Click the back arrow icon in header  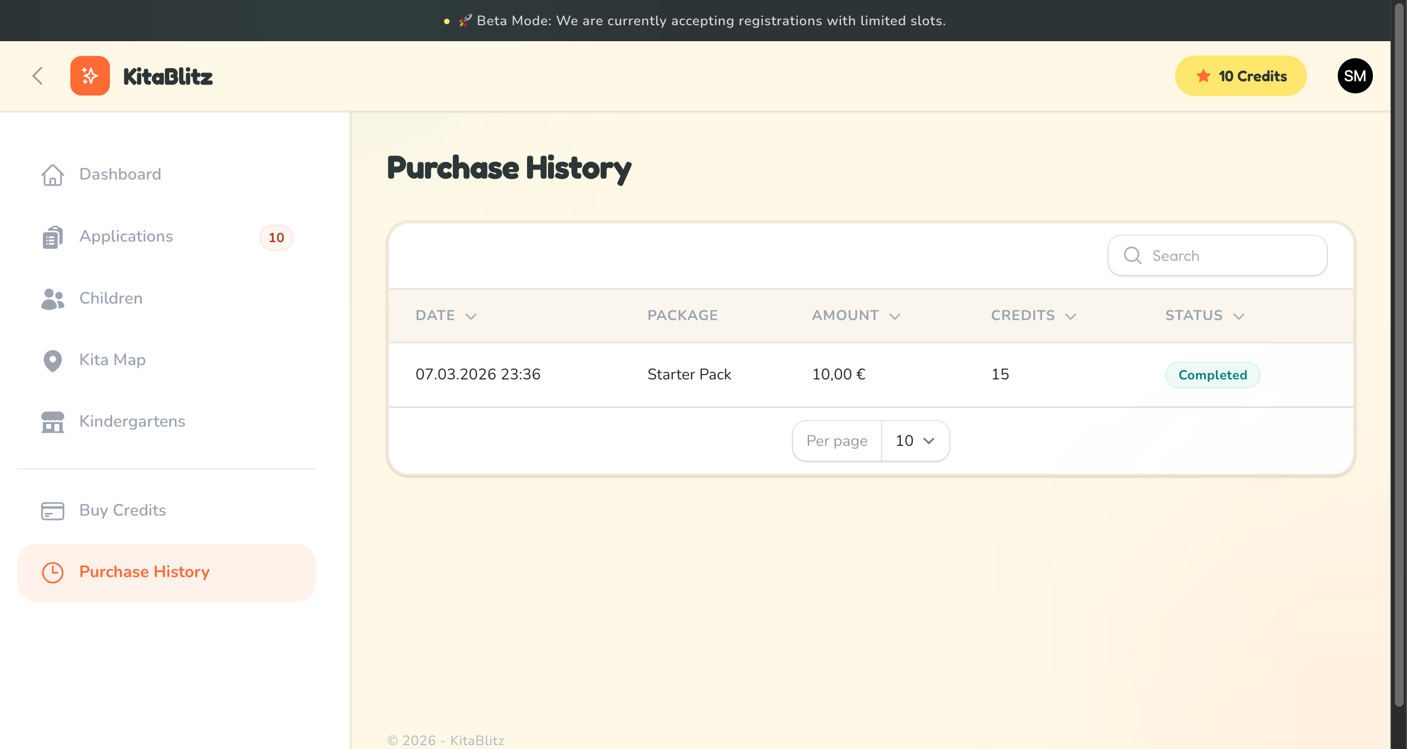37,76
